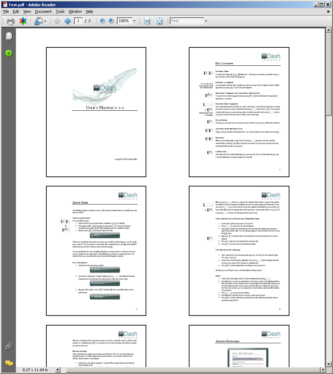Click the User's Manual cover page
Screen dimensions: 333x374
(x=96, y=112)
